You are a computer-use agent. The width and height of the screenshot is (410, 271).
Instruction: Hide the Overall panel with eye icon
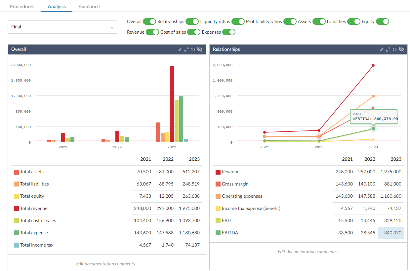click(x=199, y=50)
